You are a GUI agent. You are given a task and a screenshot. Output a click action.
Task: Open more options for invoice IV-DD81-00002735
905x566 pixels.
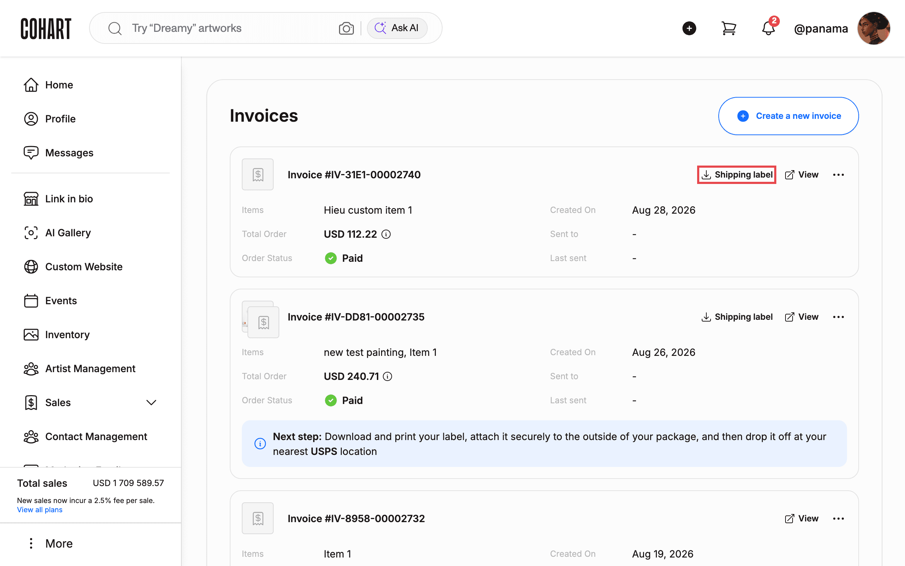tap(839, 317)
